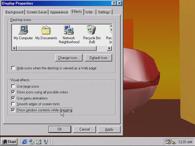The width and height of the screenshot is (195, 146).
Task: Click the 12:01 AM taskbar clock
Action: pos(185,142)
